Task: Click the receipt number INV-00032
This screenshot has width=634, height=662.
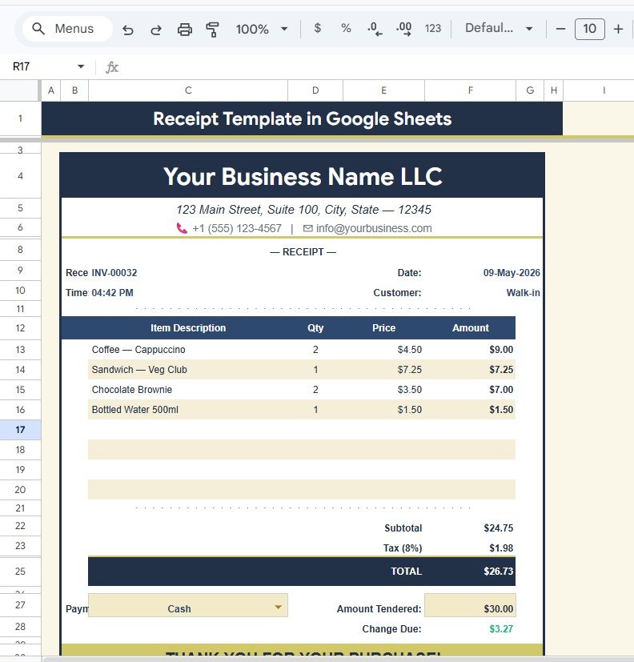Action: pos(114,273)
